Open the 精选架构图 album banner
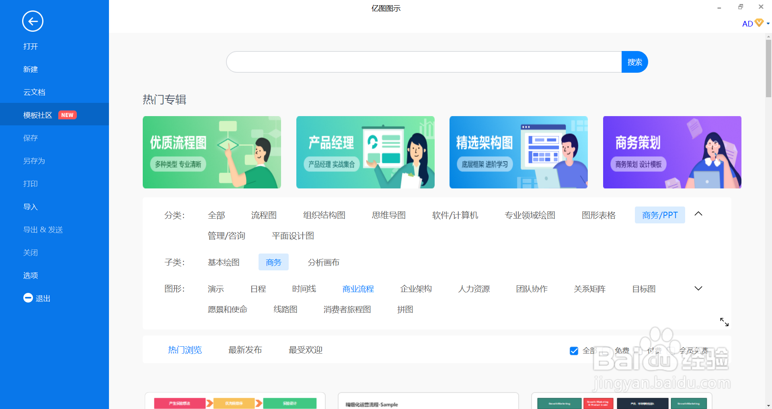This screenshot has height=409, width=772. coord(519,152)
